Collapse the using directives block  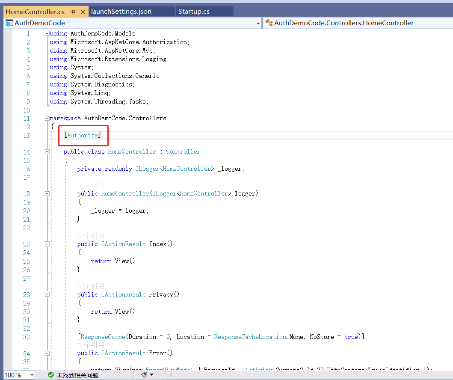pos(47,33)
